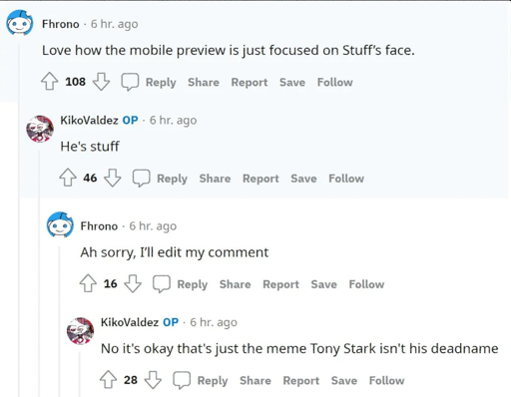Downvote the "He's stuff" comment
511x397 pixels.
click(x=113, y=178)
